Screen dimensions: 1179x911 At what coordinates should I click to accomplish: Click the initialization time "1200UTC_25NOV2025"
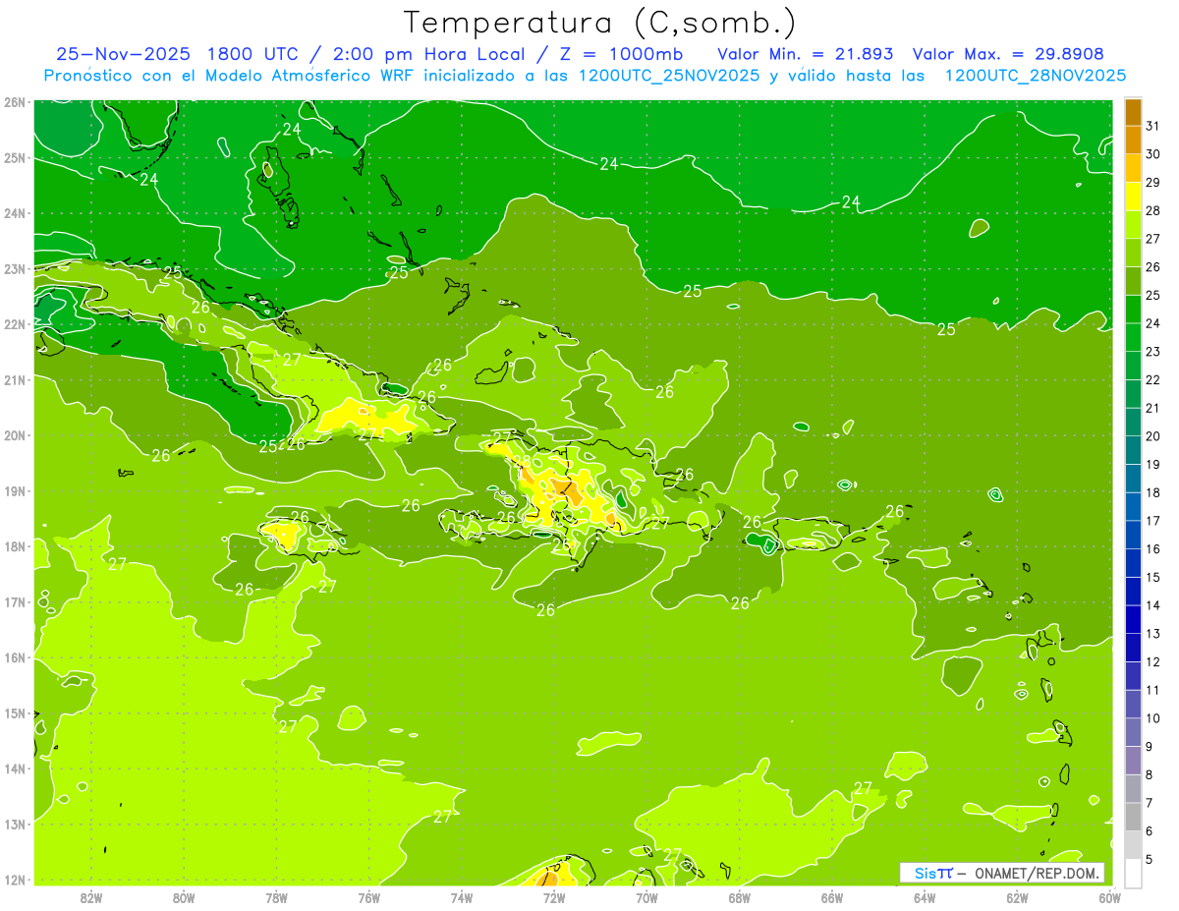[669, 76]
